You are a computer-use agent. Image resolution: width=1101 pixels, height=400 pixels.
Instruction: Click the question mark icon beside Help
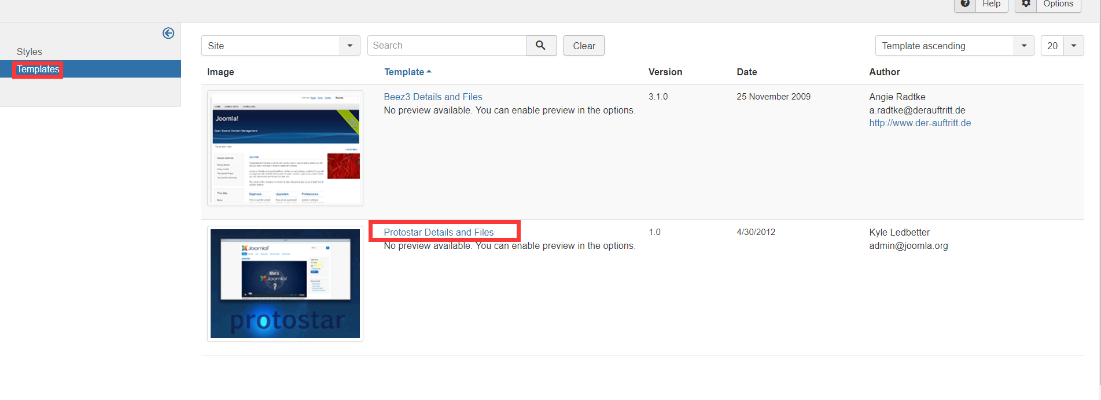pos(965,3)
